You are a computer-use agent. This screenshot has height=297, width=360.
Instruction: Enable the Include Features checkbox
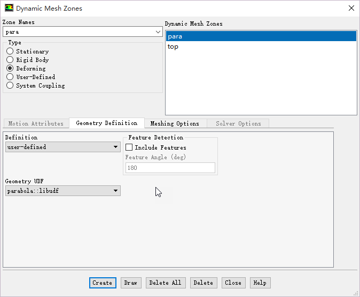129,147
